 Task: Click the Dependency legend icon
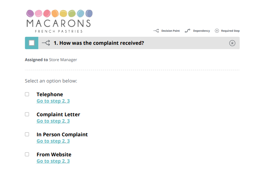tap(187, 31)
